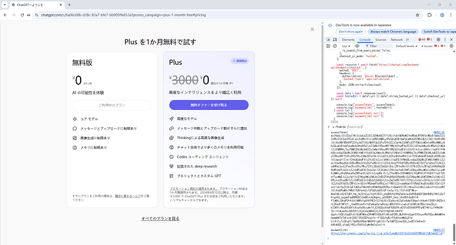The height and width of the screenshot is (245, 456).
Task: Click the icon beside メッセージ件数とアップロード数がさらに増加
Action: (172, 128)
